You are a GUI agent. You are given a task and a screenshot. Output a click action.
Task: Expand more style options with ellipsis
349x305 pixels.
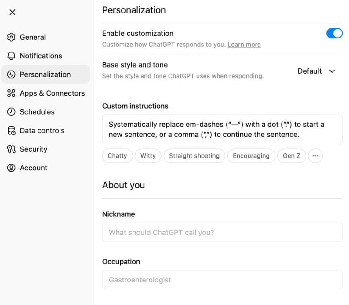tap(315, 156)
